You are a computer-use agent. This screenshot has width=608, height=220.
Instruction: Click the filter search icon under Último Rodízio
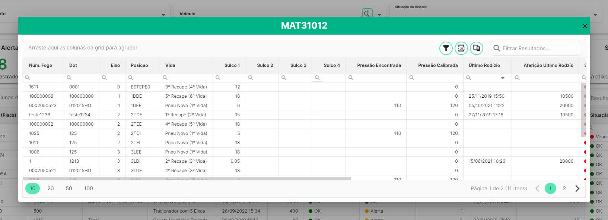(469, 78)
